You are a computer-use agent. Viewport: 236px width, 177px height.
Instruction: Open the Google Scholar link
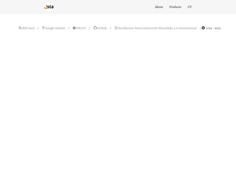point(55,28)
